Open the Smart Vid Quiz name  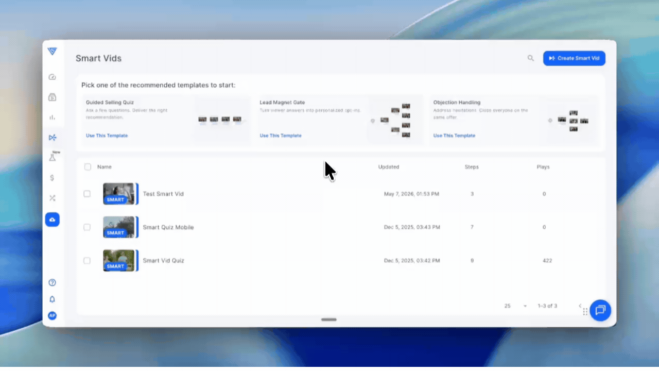[x=163, y=261]
